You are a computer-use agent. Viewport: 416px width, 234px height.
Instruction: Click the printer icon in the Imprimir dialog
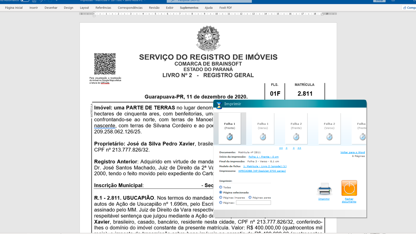[324, 189]
